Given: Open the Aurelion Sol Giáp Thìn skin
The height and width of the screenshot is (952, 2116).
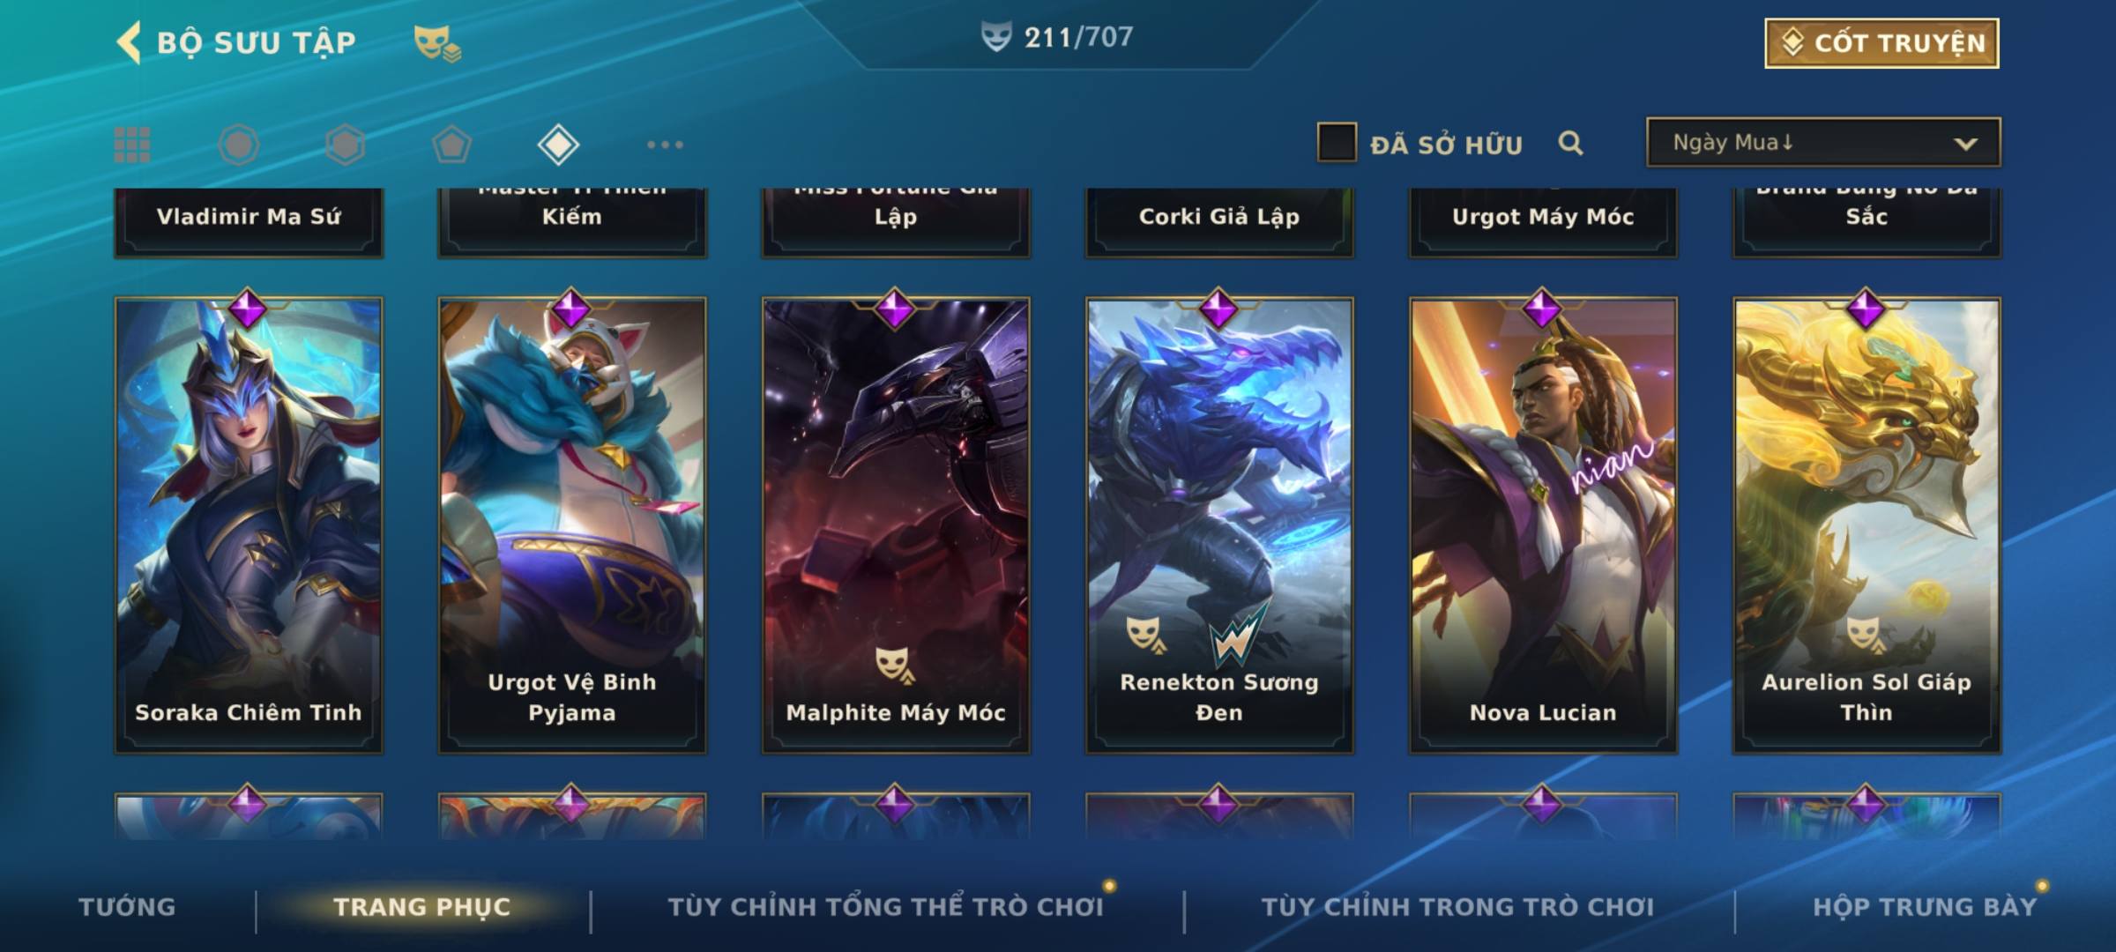Looking at the screenshot, I should 1866,525.
